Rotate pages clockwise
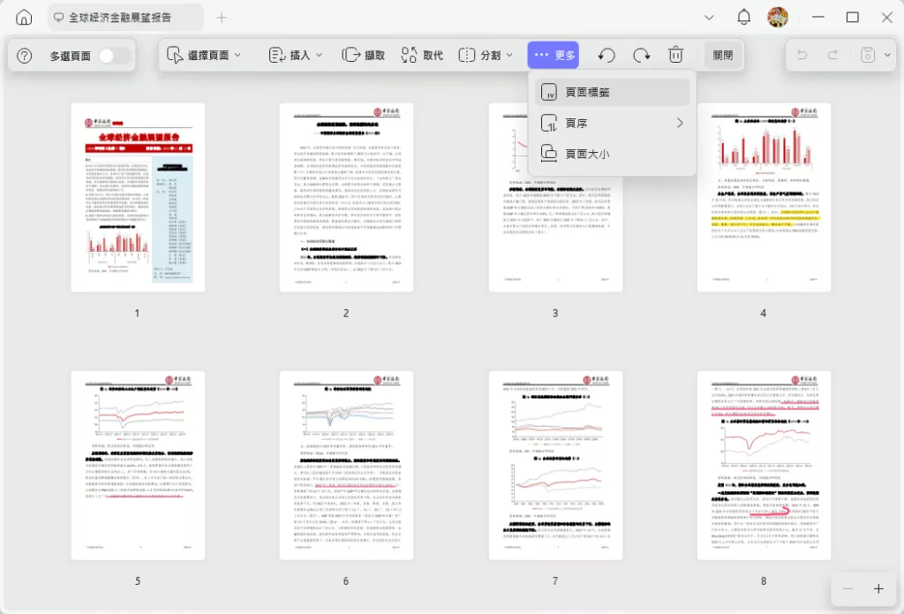This screenshot has width=904, height=614. coord(641,56)
